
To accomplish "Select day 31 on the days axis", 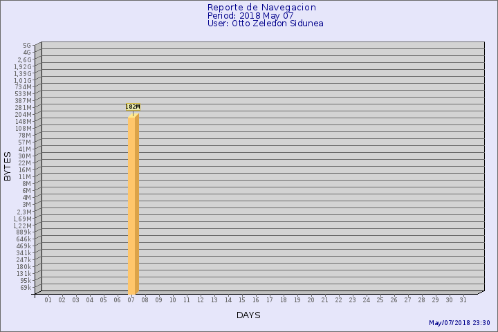I will (x=463, y=300).
